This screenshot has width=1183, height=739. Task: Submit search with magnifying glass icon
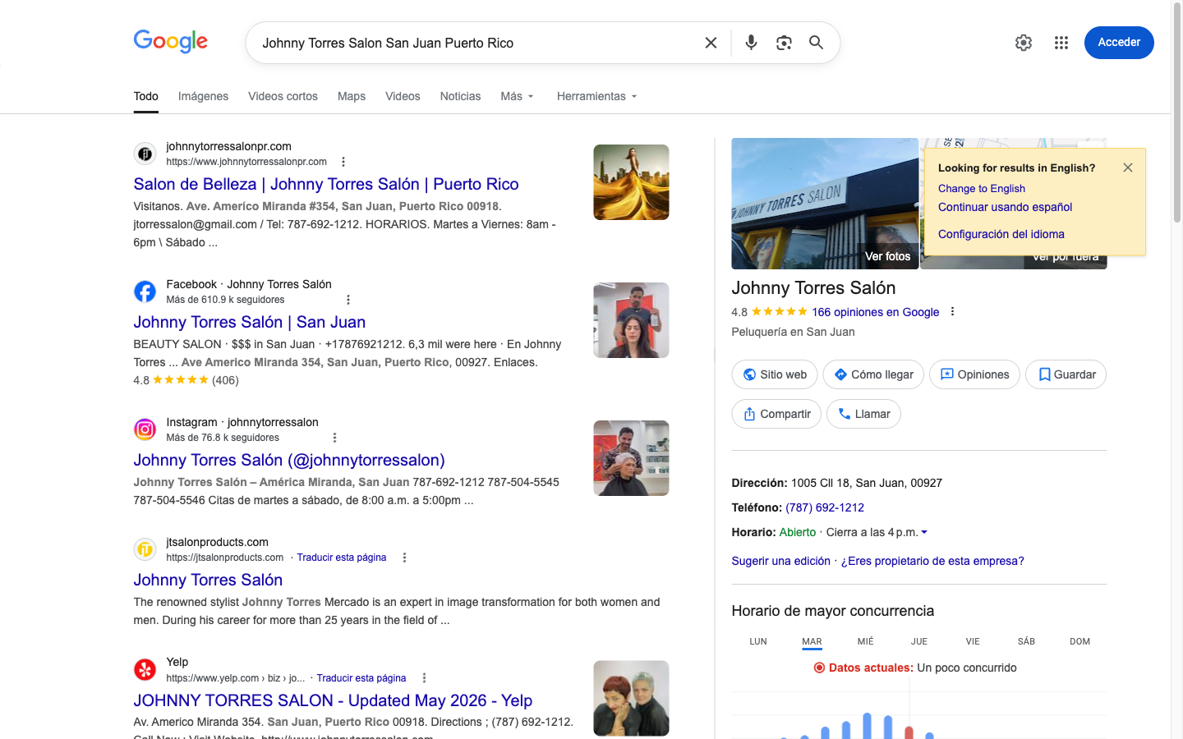coord(816,43)
